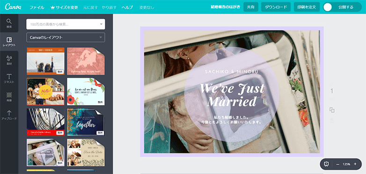Image resolution: width=366 pixels, height=174 pixels.
Task: Open the 検索 search sidebar tab
Action: tap(9, 23)
